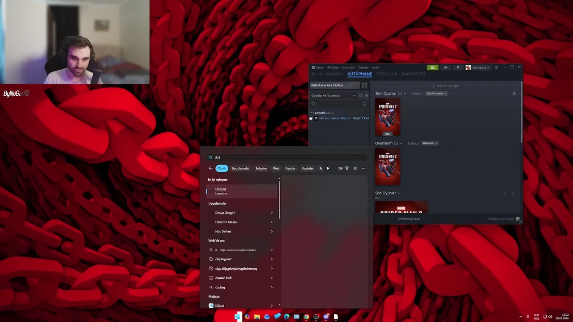The height and width of the screenshot is (322, 573).
Task: Click the recent activity clock icon in Steam sidebar
Action: [361, 95]
